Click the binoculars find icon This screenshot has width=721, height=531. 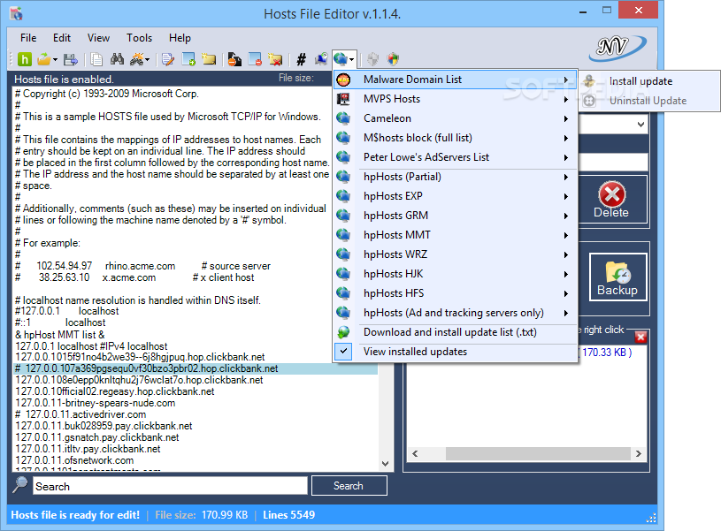coord(117,59)
